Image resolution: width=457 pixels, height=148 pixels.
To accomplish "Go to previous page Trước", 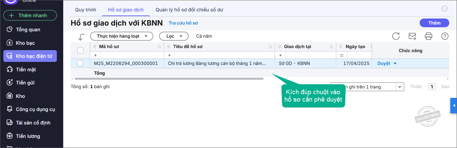I will pyautogui.click(x=416, y=87).
